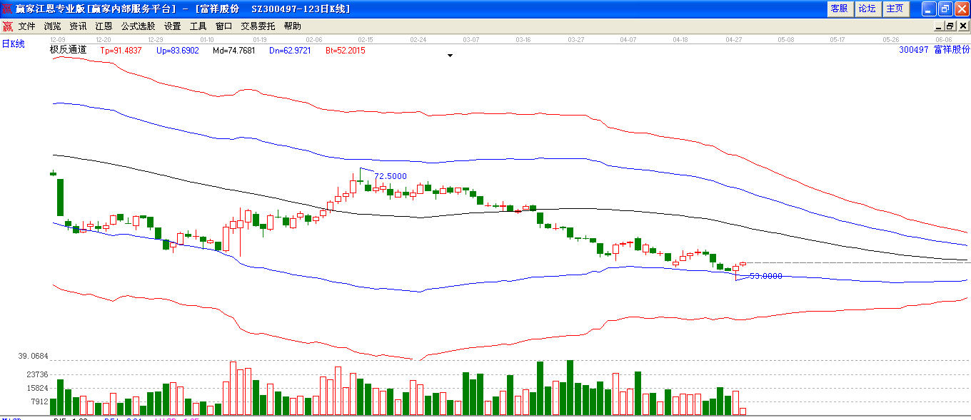Minimize the inner K-line chart window
This screenshot has width=971, height=420.
pos(939,26)
